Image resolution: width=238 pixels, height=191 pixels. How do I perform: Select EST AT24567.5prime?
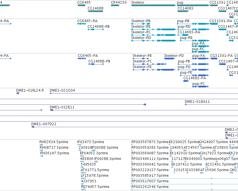[x=185, y=150]
